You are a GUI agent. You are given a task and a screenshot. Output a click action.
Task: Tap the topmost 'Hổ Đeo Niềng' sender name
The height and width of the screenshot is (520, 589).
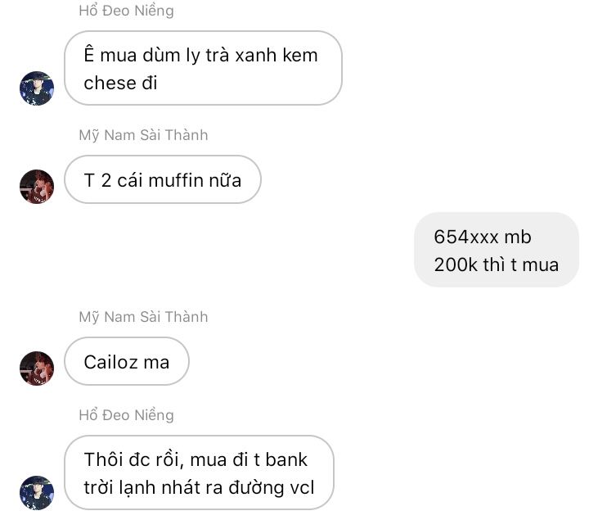126,11
